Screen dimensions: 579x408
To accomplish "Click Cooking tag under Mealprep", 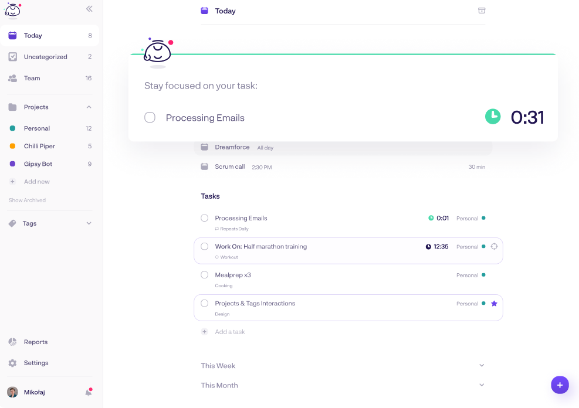I will [x=224, y=285].
